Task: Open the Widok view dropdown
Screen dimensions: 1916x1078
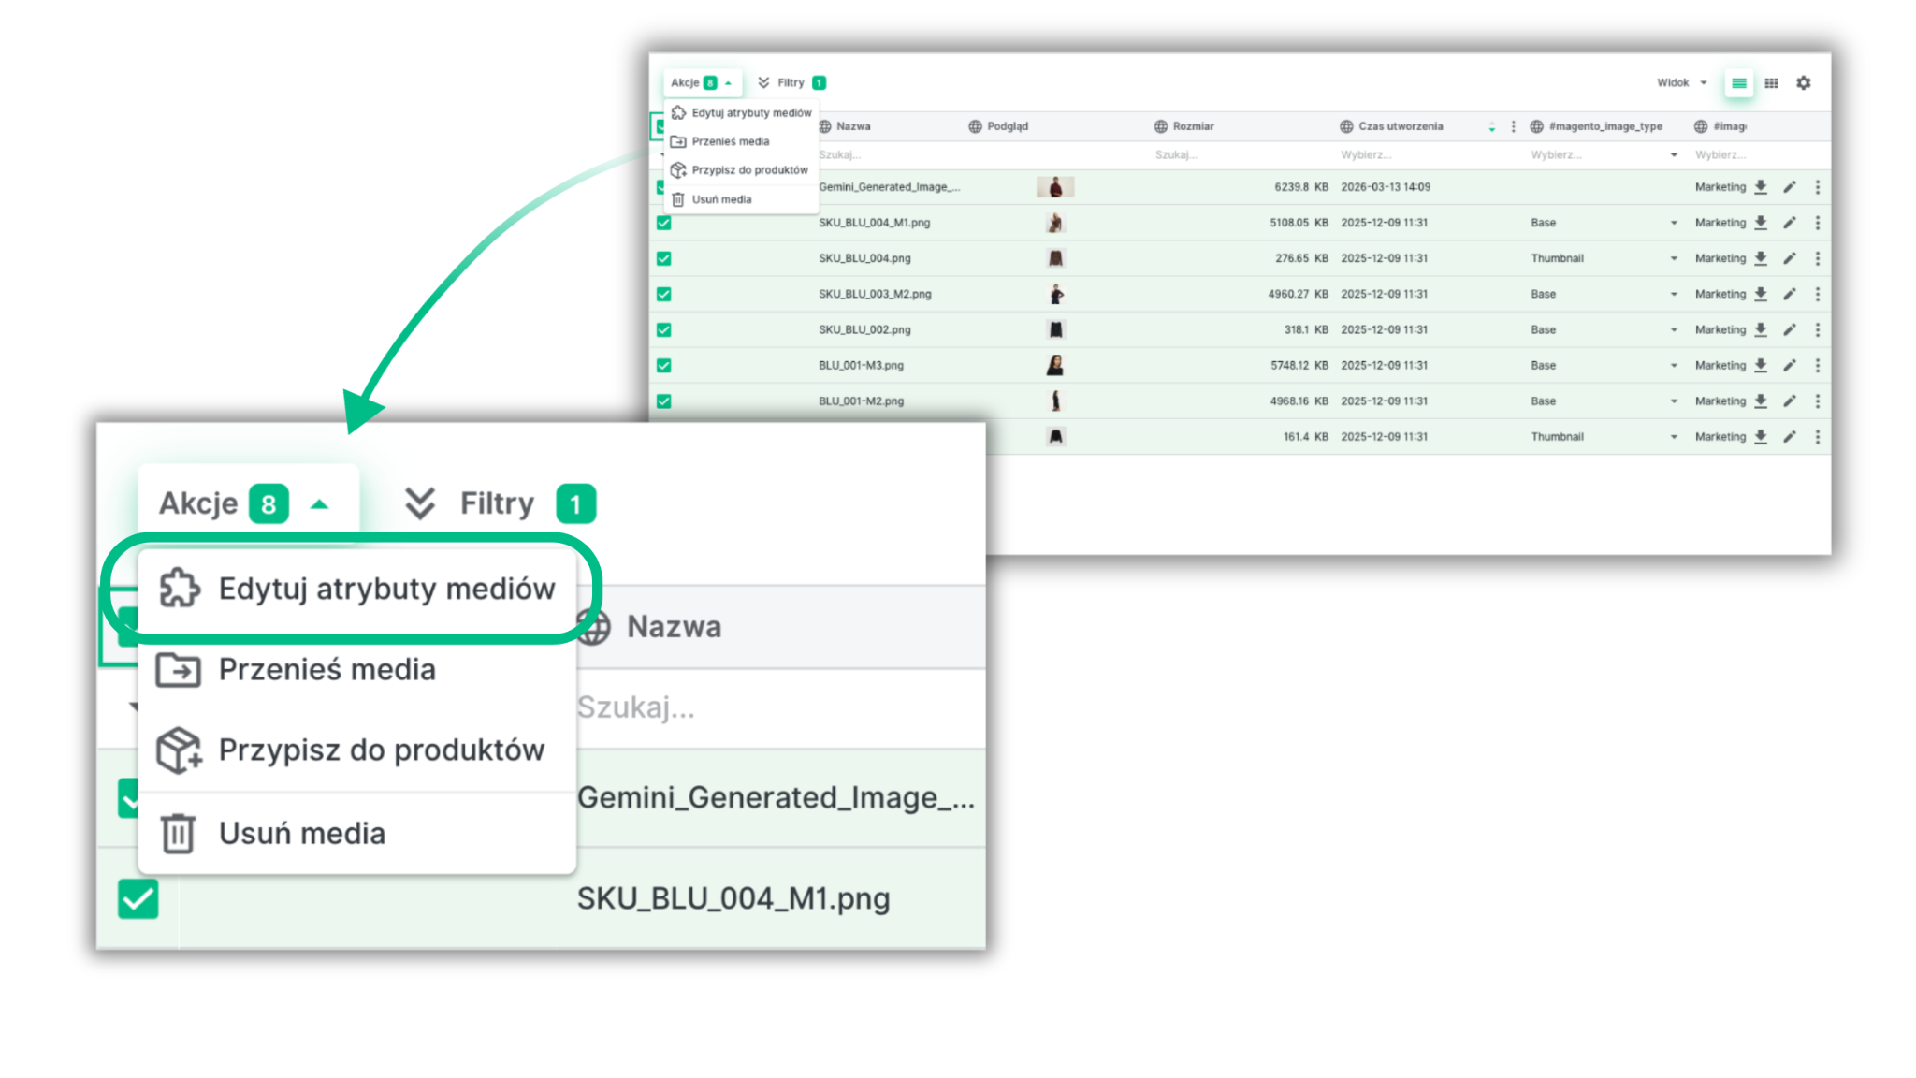Action: pyautogui.click(x=1681, y=82)
